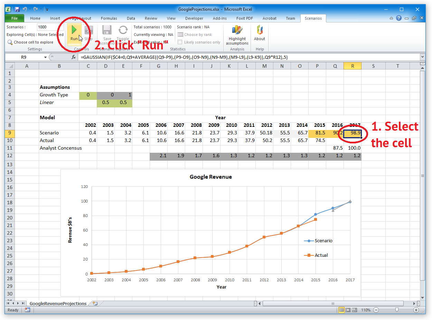Click Choose by rank button
The height and width of the screenshot is (320, 432).
pos(195,35)
